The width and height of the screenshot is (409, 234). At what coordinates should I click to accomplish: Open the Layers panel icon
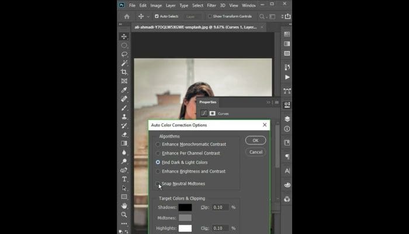pos(287,118)
